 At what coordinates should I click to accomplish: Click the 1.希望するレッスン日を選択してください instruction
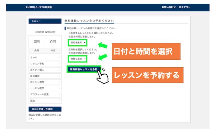click(91, 33)
